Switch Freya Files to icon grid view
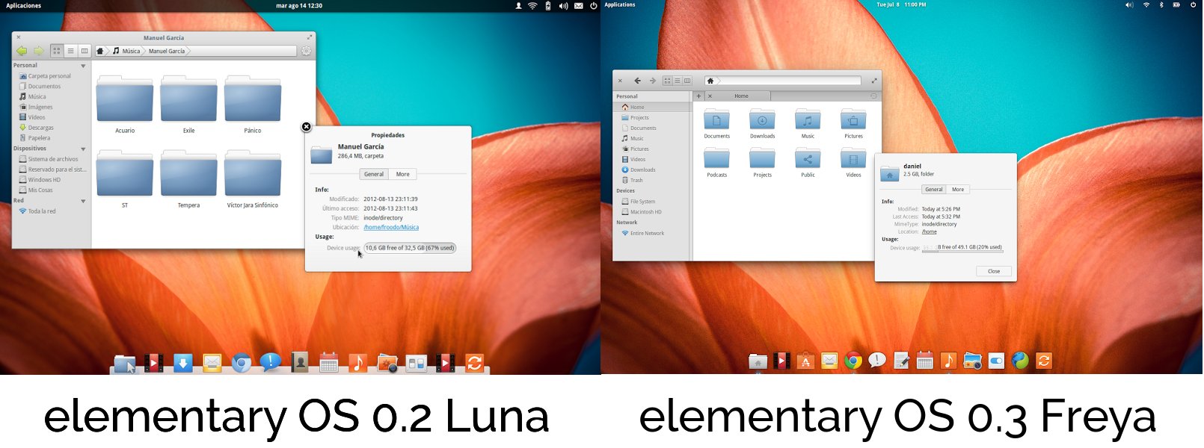Viewport: 1204px width, 448px height. pyautogui.click(x=668, y=81)
